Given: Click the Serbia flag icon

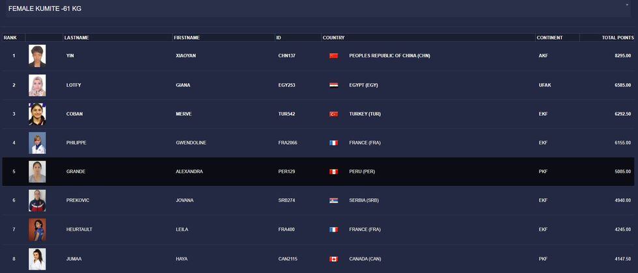Looking at the screenshot, I should click(x=334, y=200).
